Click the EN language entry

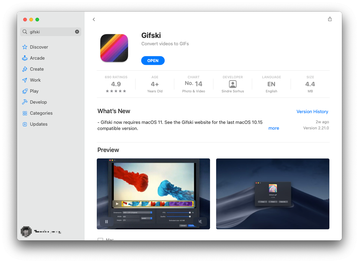pyautogui.click(x=271, y=84)
